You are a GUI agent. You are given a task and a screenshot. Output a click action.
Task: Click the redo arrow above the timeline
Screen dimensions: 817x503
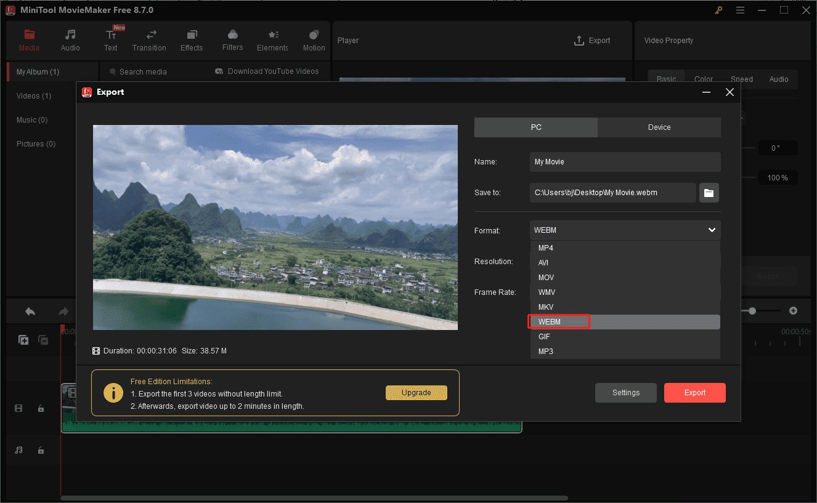point(63,312)
